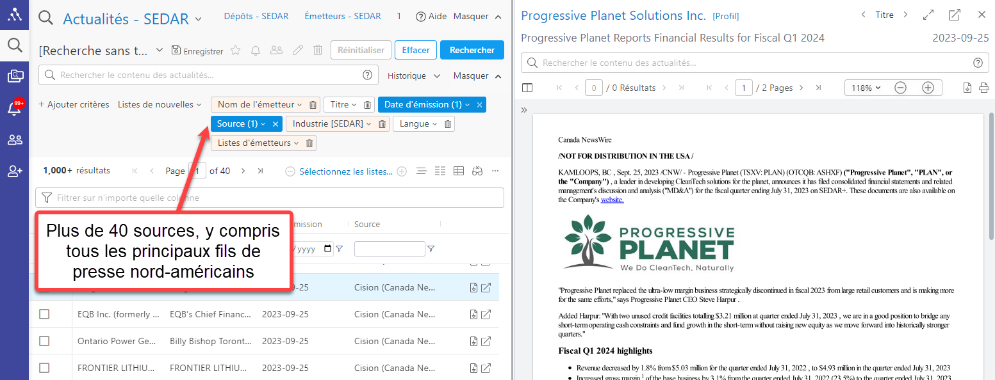Screen dimensions: 995x380
Task: Delete the saved search with trash icon
Action: pyautogui.click(x=317, y=50)
